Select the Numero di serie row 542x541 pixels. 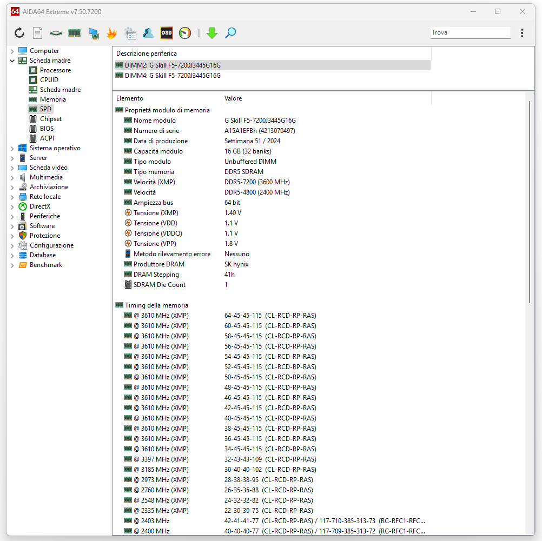[x=273, y=131]
